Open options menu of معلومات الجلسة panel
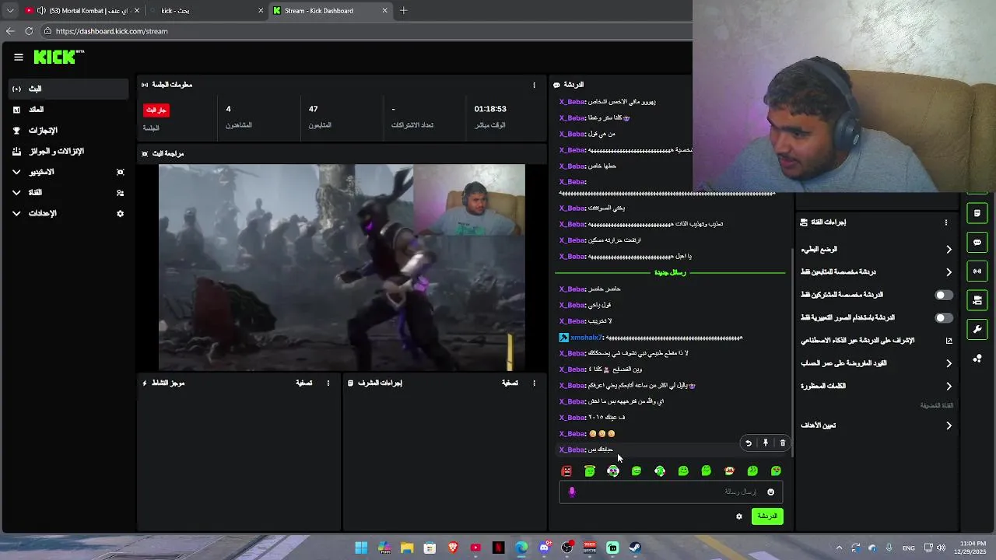Image resolution: width=996 pixels, height=560 pixels. (534, 85)
